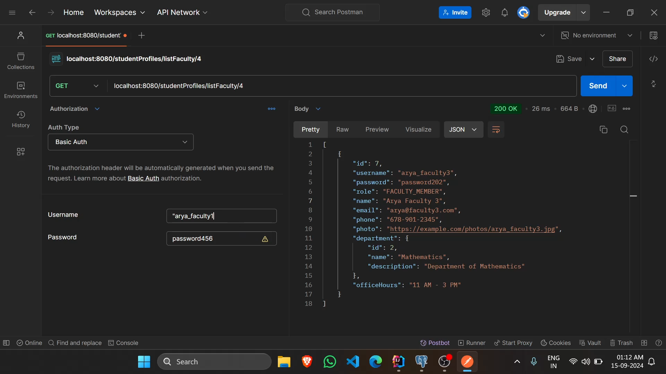Switch to the Raw view tab
The height and width of the screenshot is (374, 666).
[342, 130]
